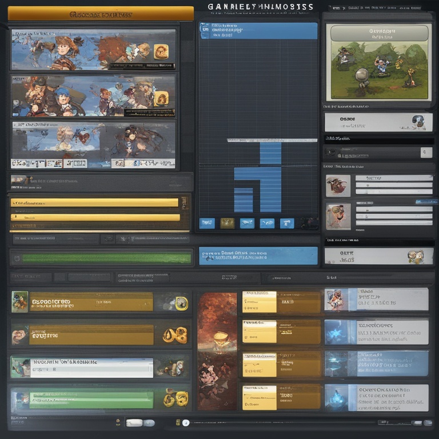439x439 pixels.
Task: Click the tall red artwork in the bottom center
Action: 217,351
